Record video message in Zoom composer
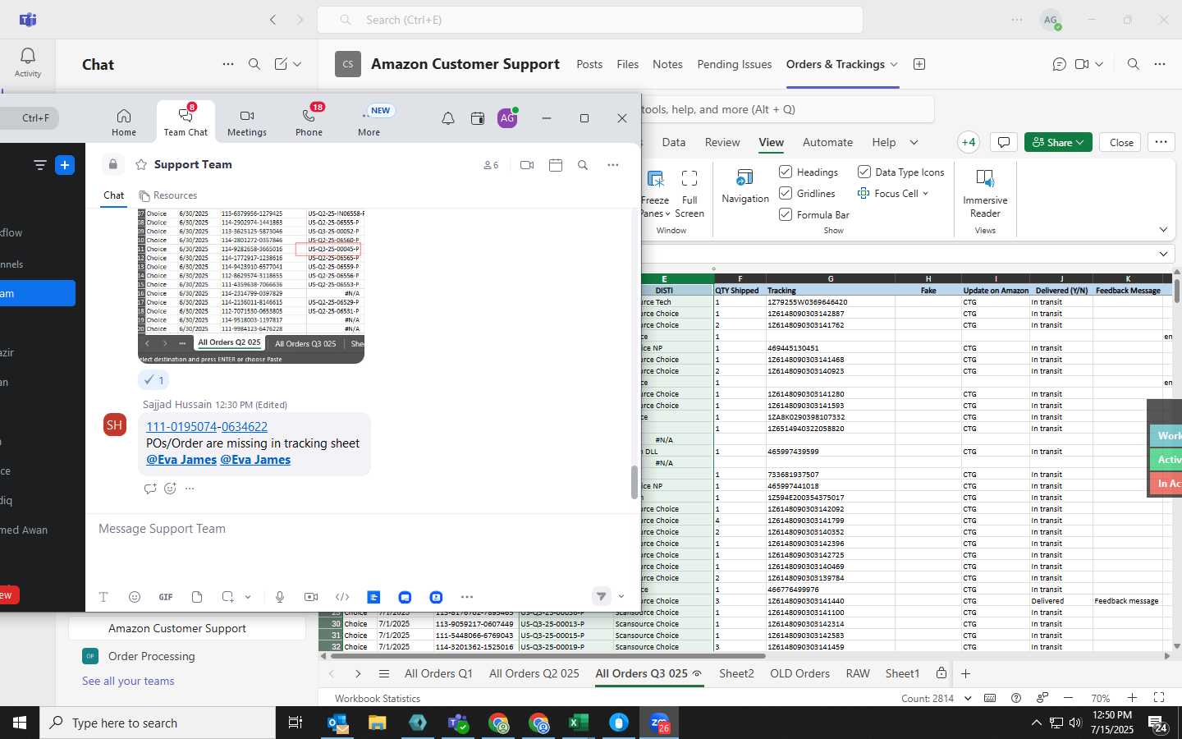Screen dimensions: 1182x739 pyautogui.click(x=311, y=597)
